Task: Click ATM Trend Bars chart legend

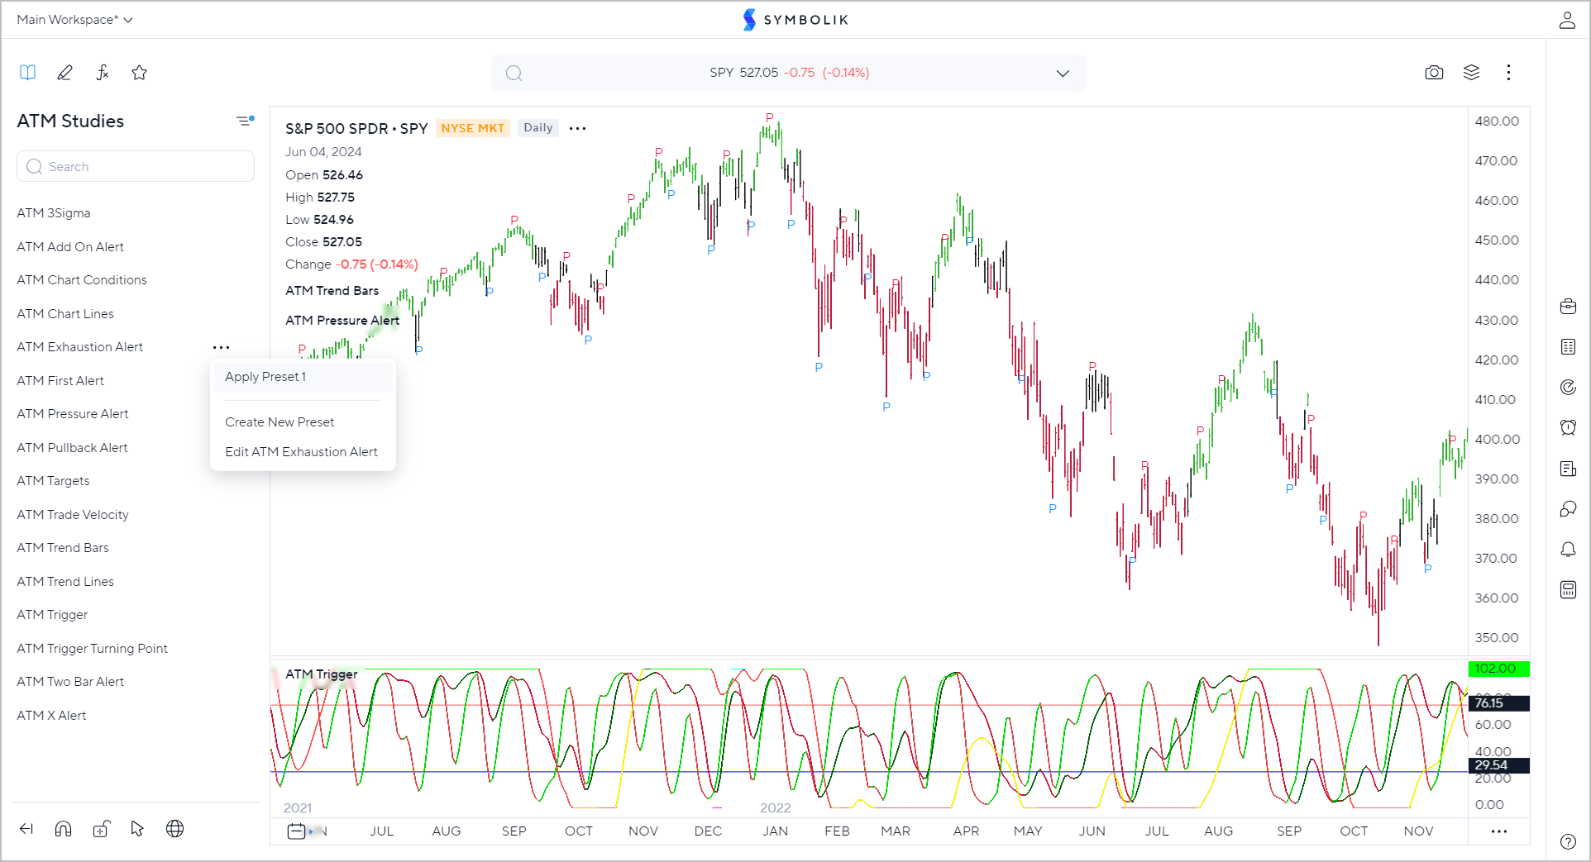Action: tap(332, 291)
